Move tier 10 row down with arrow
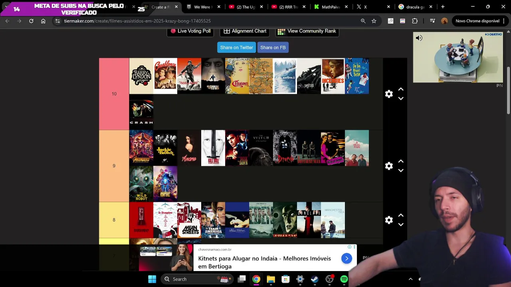Image resolution: width=511 pixels, height=287 pixels. (401, 98)
